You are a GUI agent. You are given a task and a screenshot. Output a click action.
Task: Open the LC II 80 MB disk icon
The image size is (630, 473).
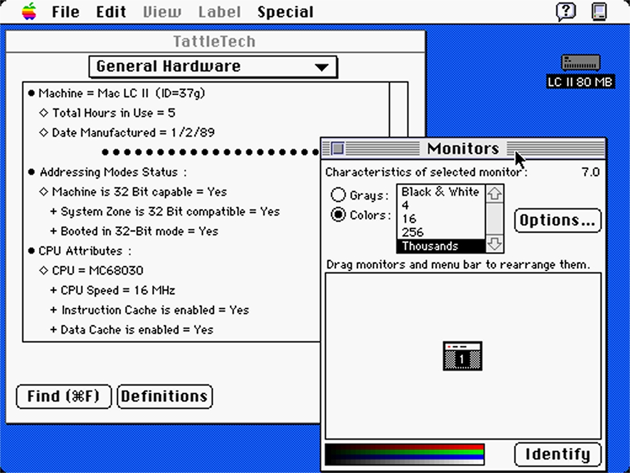coord(579,62)
